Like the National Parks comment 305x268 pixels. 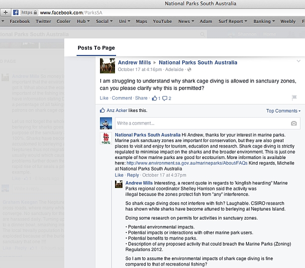119,175
